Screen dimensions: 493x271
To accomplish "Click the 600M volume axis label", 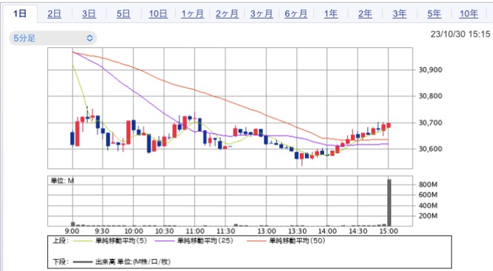I will point(428,195).
